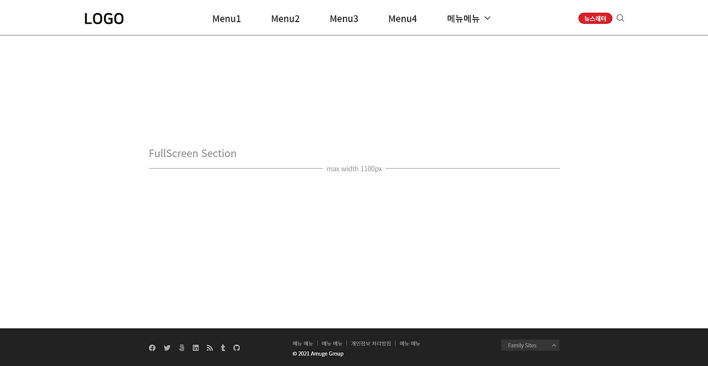
Task: Select Menu2 in the top navigation
Action: [x=285, y=18]
